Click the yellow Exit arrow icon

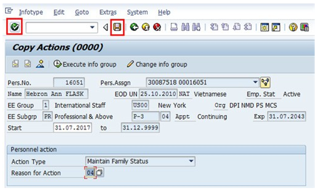tap(146, 27)
